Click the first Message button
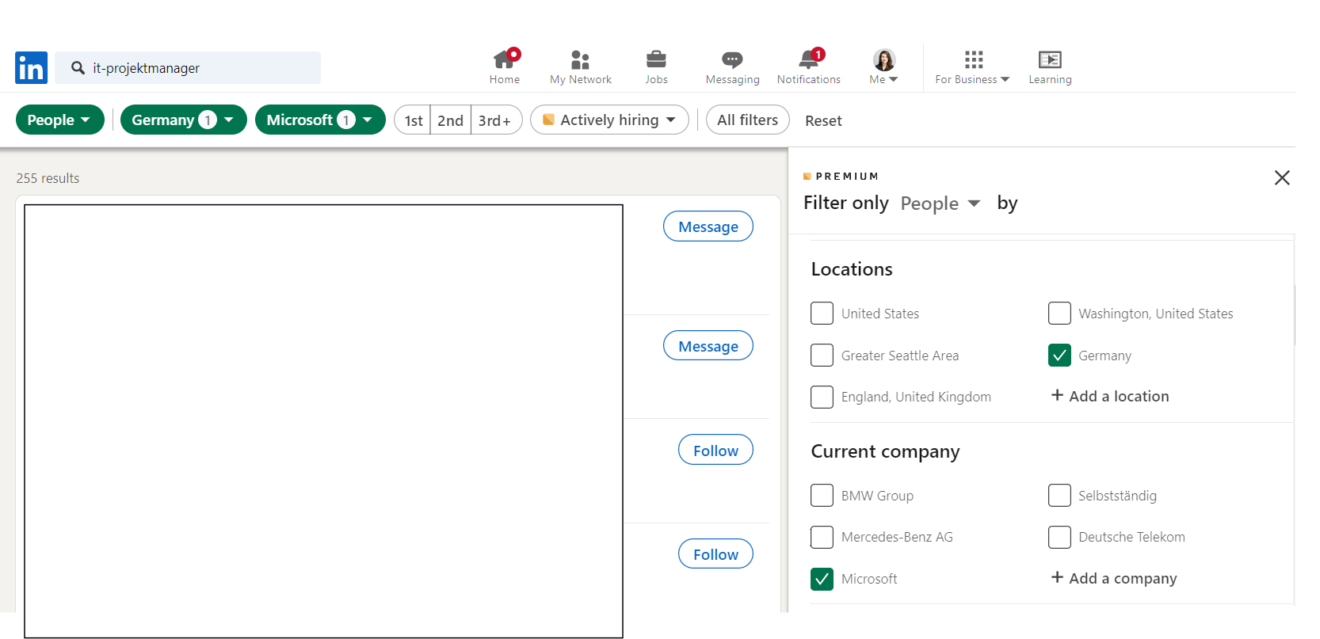The height and width of the screenshot is (639, 1320). pyautogui.click(x=708, y=226)
